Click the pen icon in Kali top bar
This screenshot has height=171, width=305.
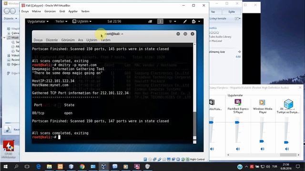pos(185,21)
